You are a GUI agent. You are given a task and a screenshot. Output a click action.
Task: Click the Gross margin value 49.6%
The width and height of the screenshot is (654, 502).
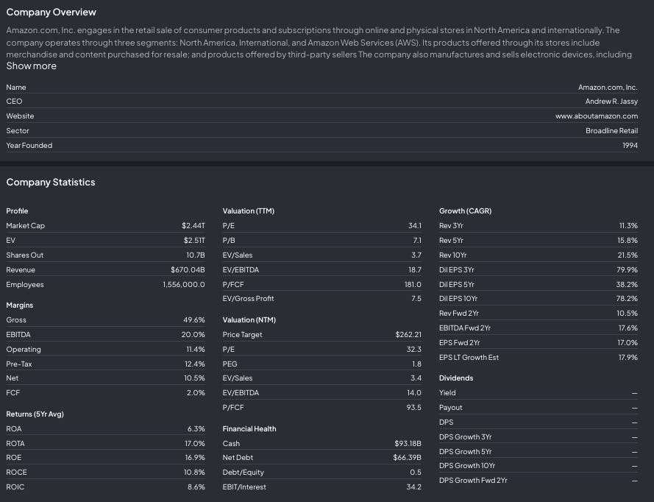pos(194,320)
